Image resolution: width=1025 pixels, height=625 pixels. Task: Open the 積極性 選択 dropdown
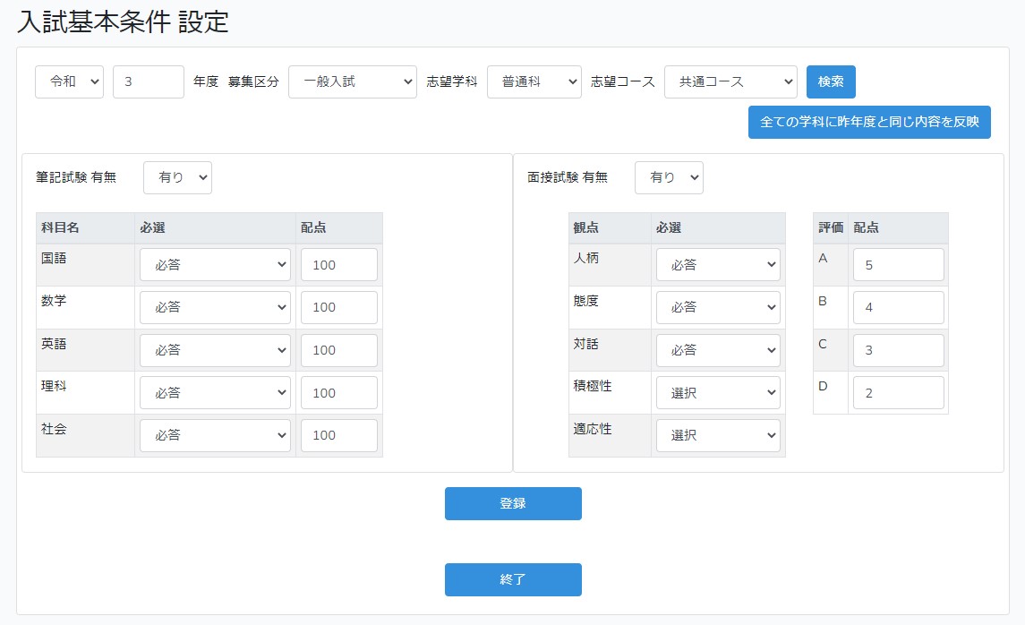coord(718,392)
